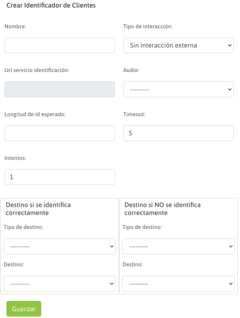Click the Nombre text field
The height and width of the screenshot is (318, 240).
59,45
